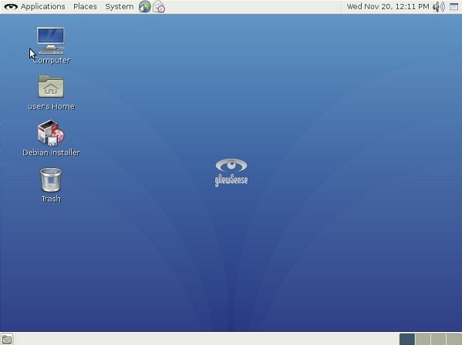Open the Places menu
The image size is (462, 345).
click(x=85, y=6)
